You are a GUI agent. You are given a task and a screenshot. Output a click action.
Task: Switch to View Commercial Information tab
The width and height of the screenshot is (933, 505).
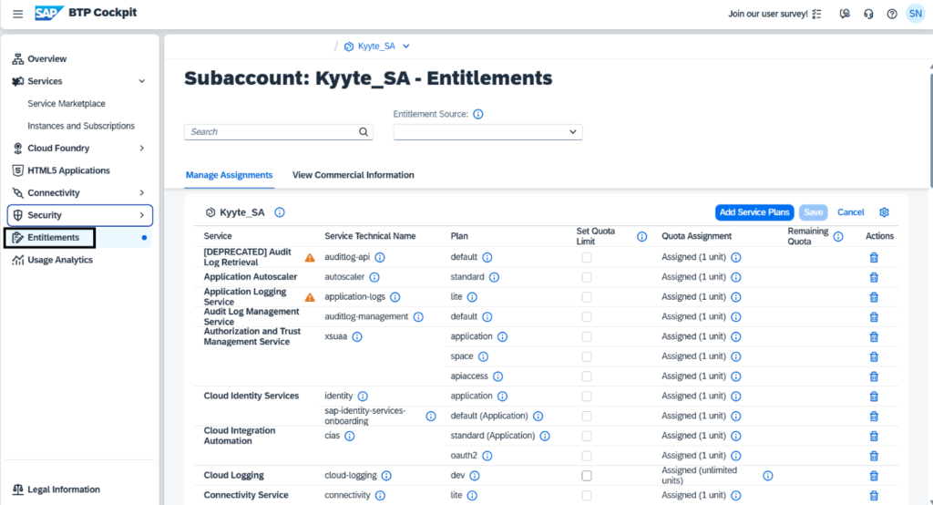353,175
